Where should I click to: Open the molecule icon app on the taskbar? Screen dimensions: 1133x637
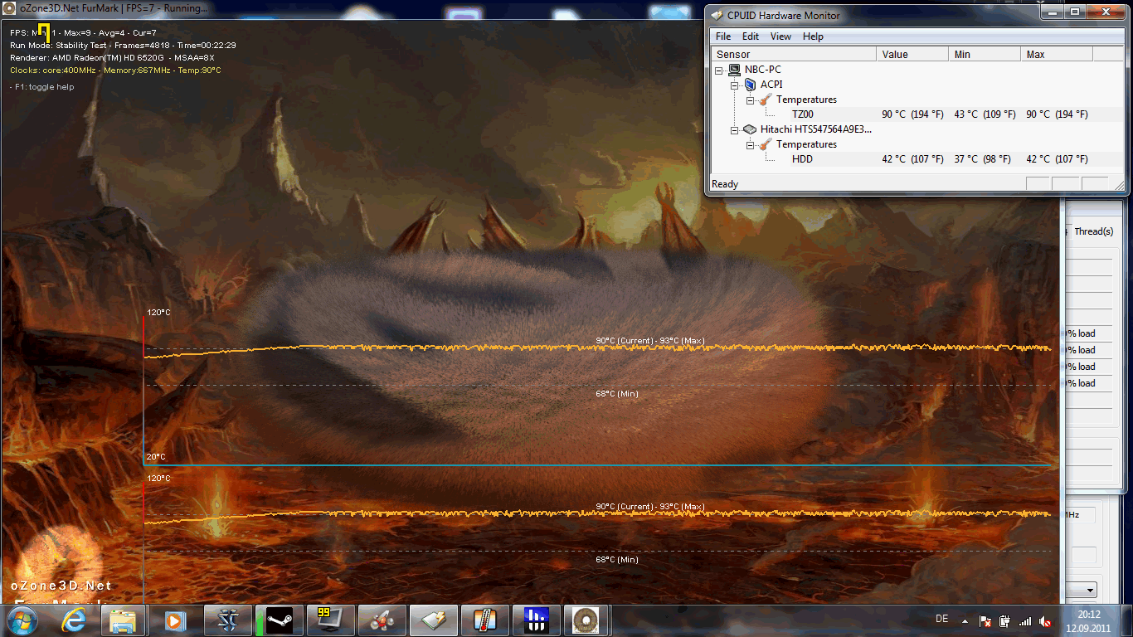click(382, 620)
